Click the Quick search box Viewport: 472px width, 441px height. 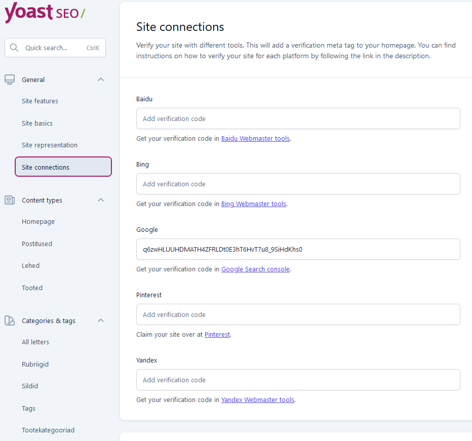point(55,48)
